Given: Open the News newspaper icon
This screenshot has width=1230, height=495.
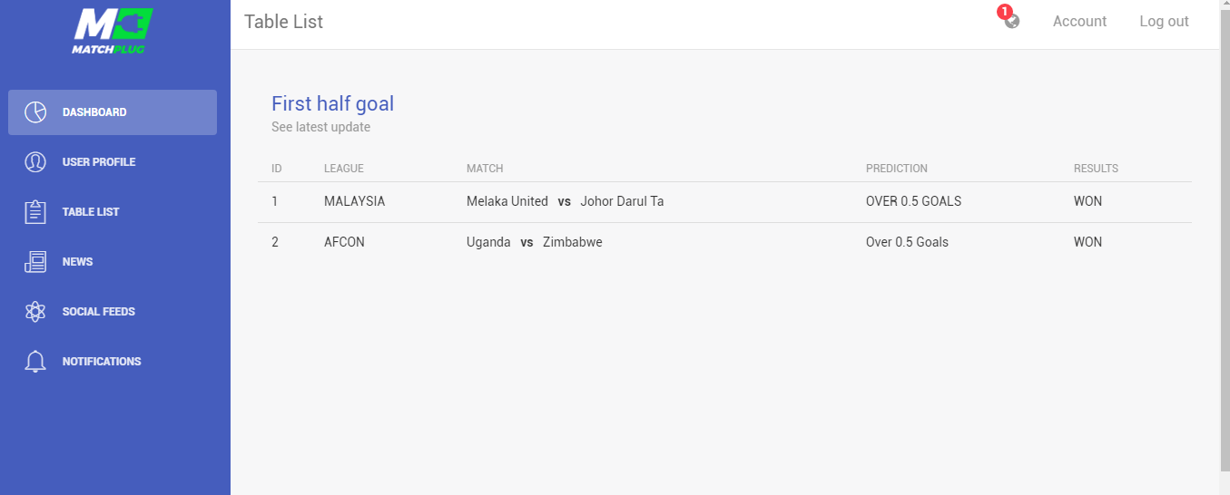Looking at the screenshot, I should (35, 262).
